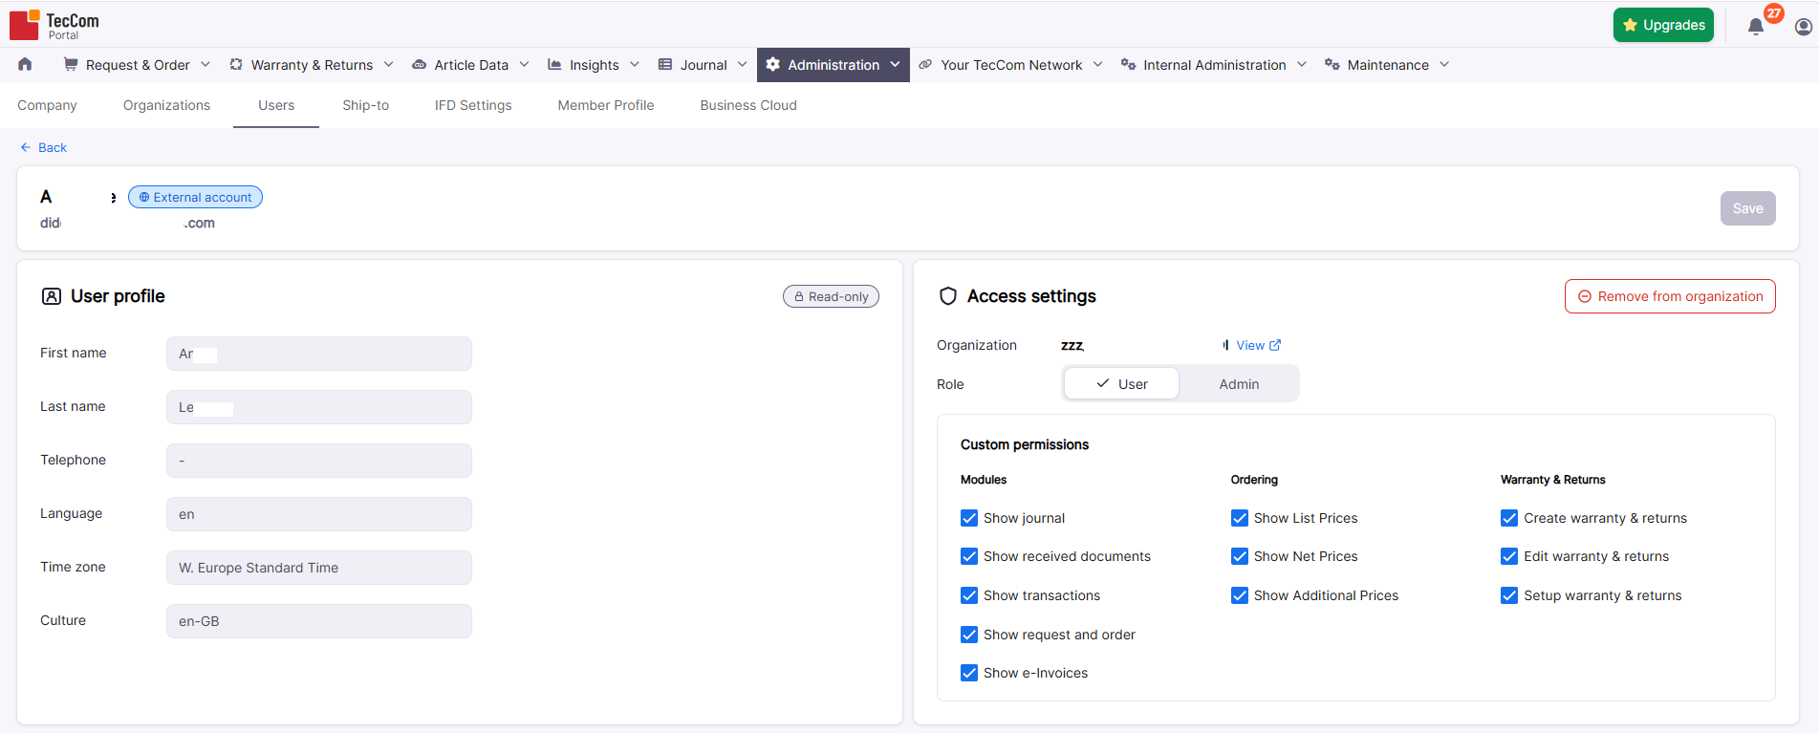Click the User profile heading icon
This screenshot has width=1819, height=733.
pyautogui.click(x=52, y=296)
